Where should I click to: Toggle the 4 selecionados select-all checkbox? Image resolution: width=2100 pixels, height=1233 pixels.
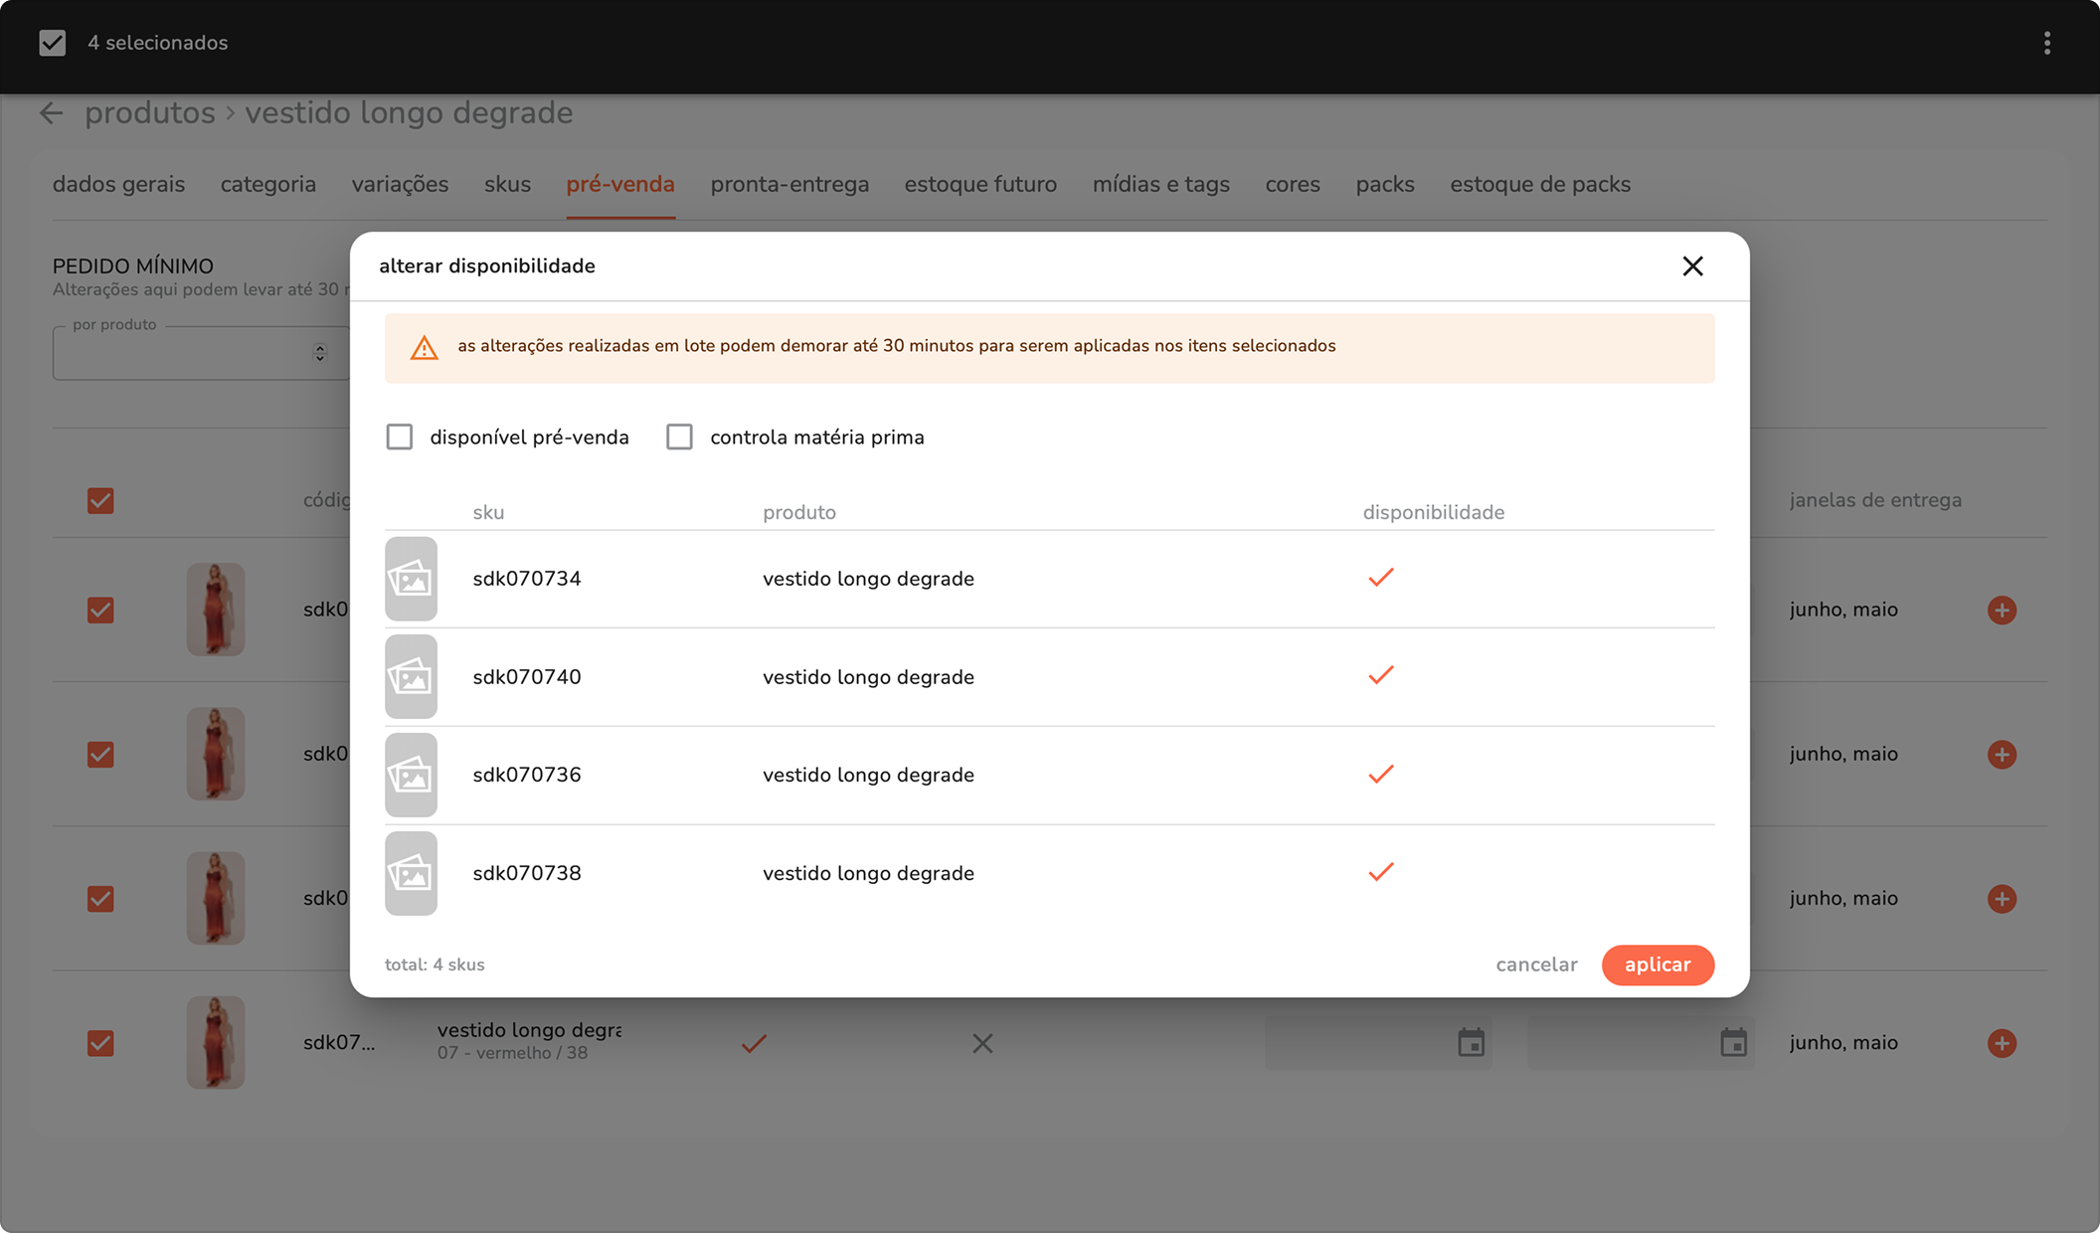coord(53,43)
